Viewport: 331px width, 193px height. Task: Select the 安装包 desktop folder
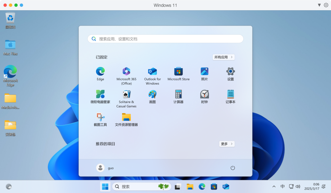(10, 128)
